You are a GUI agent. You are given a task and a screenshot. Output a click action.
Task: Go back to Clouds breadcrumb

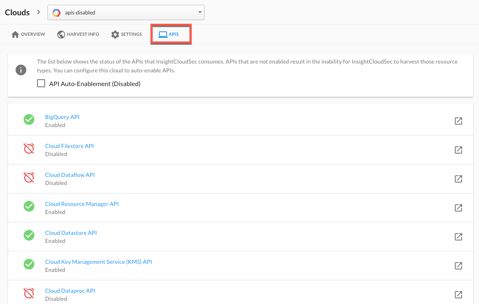(x=17, y=12)
